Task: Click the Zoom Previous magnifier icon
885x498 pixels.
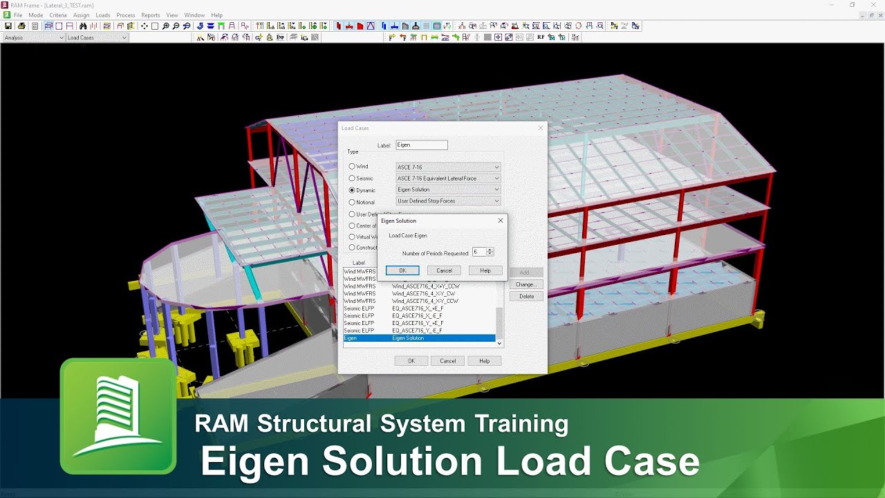Action: point(187,26)
